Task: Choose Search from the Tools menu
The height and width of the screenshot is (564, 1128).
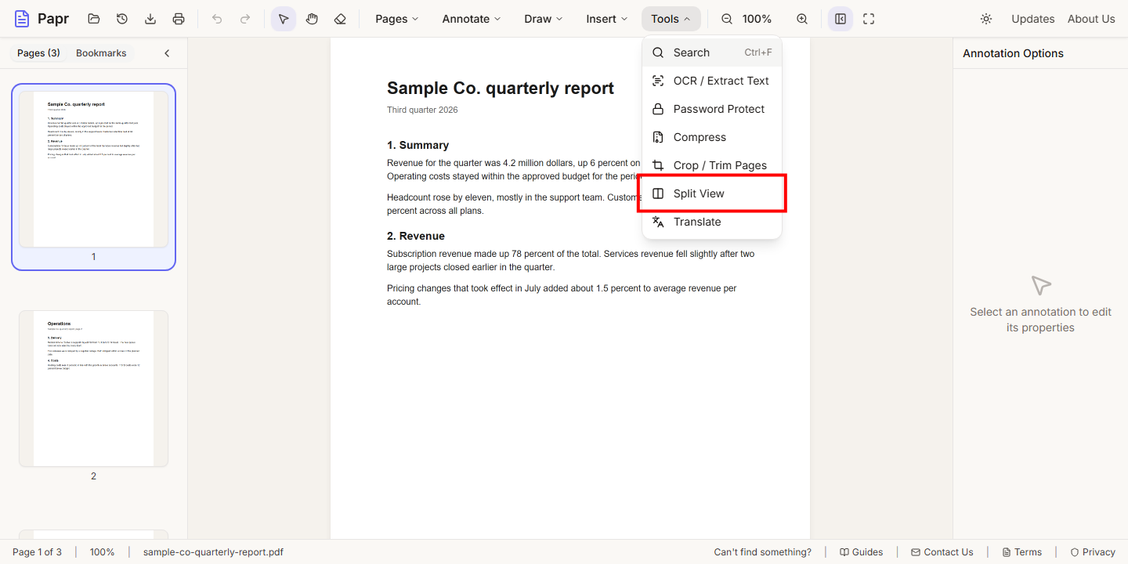Action: [712, 52]
